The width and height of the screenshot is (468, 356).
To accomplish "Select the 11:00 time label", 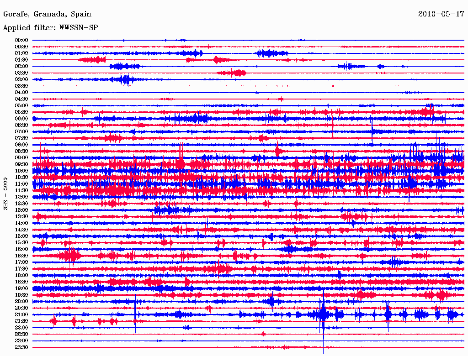I will point(21,184).
